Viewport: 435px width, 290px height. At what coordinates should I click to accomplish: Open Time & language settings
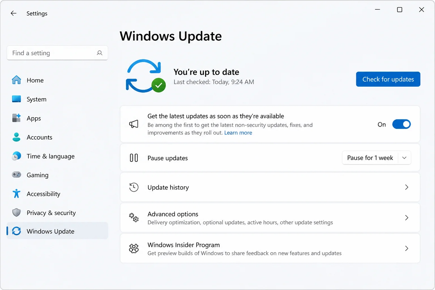57,156
